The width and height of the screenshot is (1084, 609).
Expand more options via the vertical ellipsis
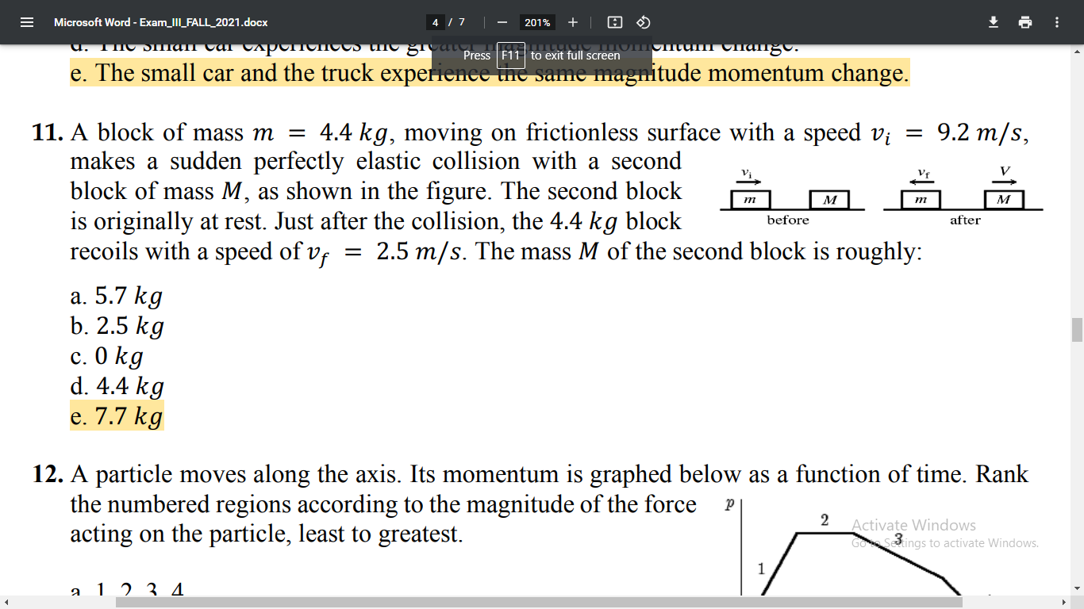(x=1056, y=21)
